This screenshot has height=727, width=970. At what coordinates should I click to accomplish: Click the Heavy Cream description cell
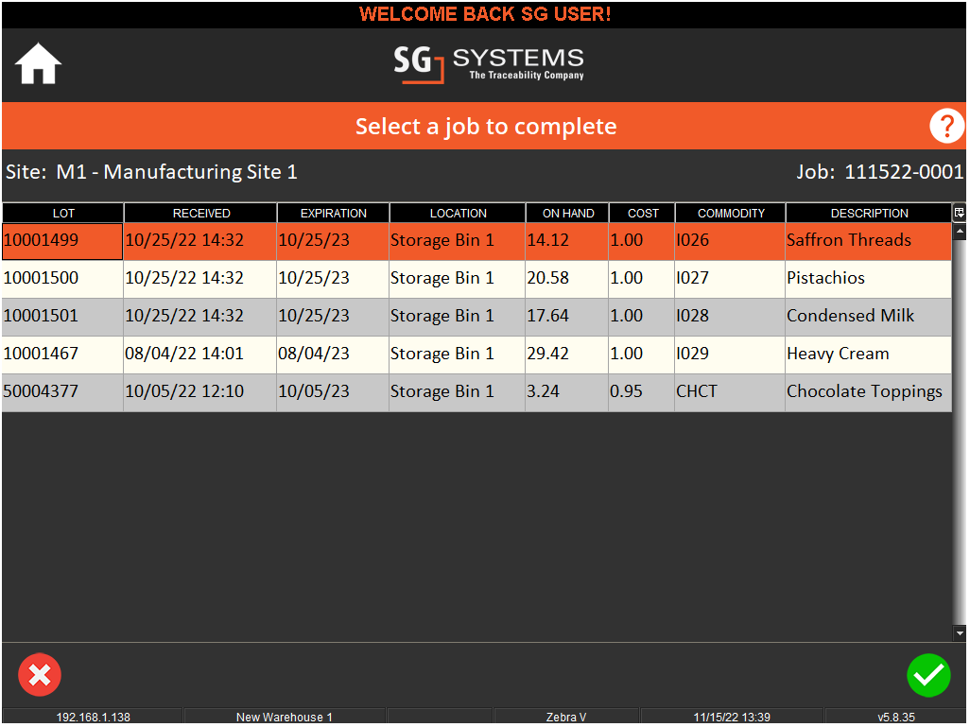click(x=869, y=354)
